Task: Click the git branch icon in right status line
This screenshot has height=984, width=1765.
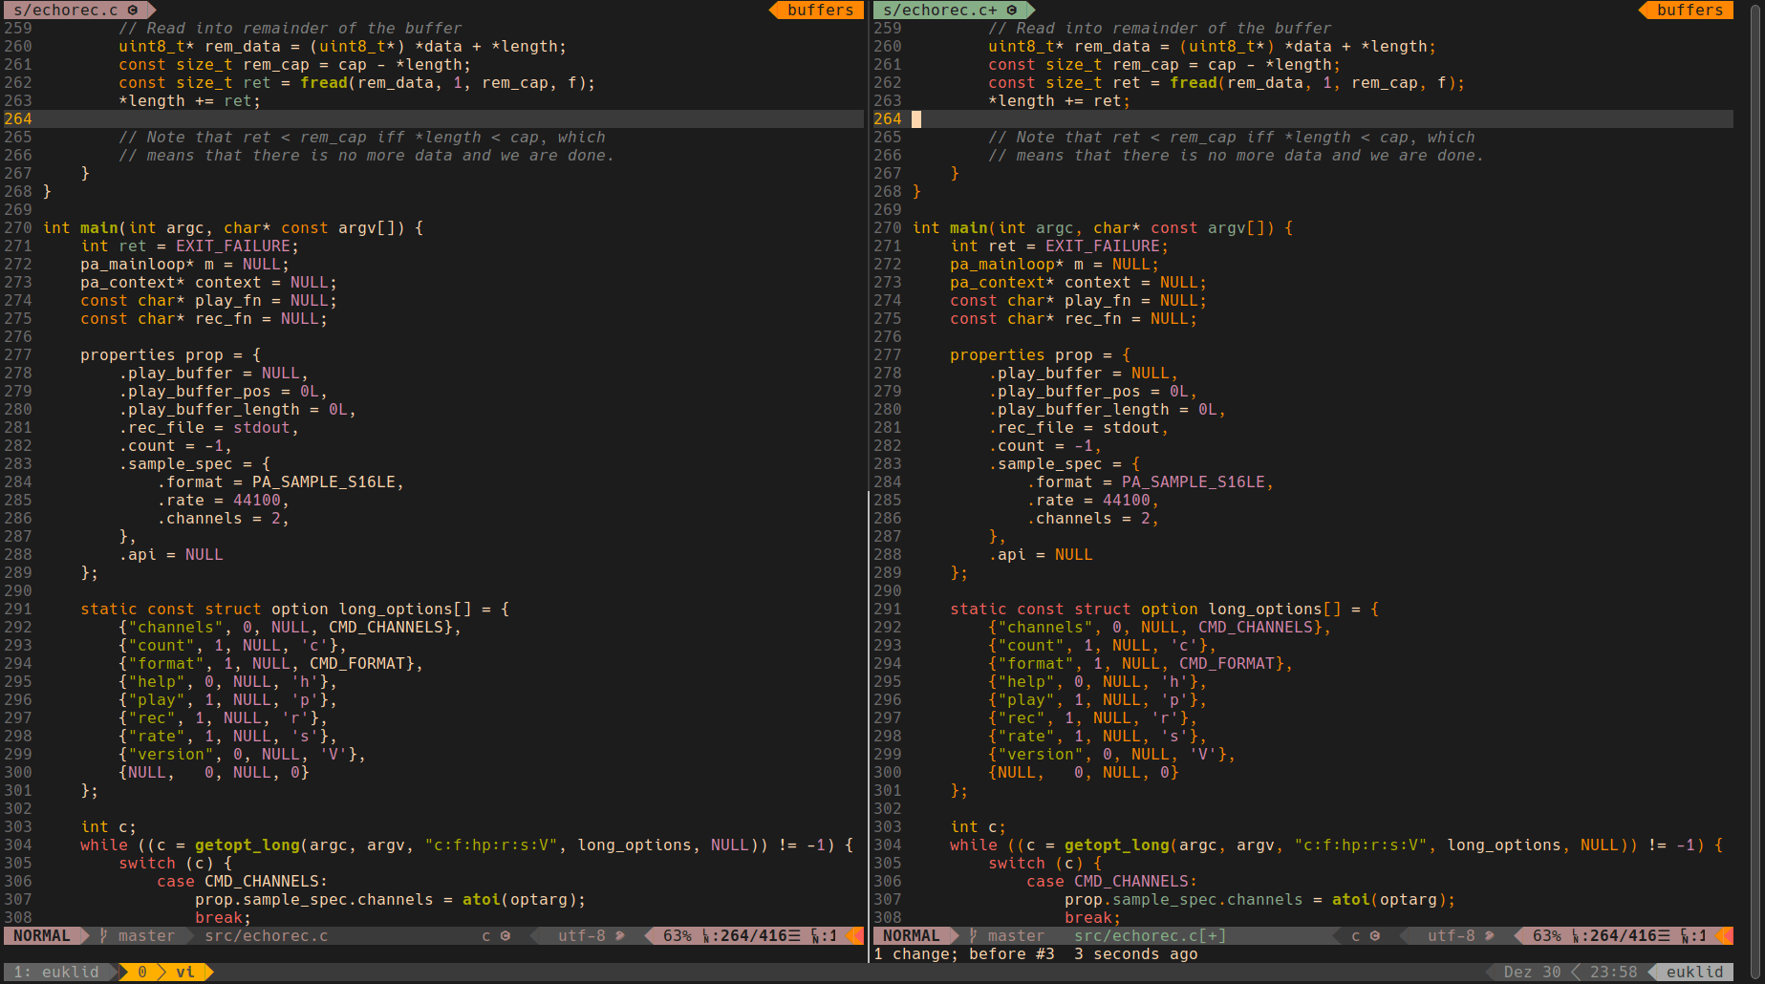Action: 974,936
